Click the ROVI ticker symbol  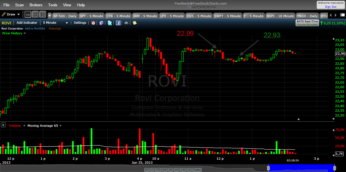pyautogui.click(x=7, y=23)
